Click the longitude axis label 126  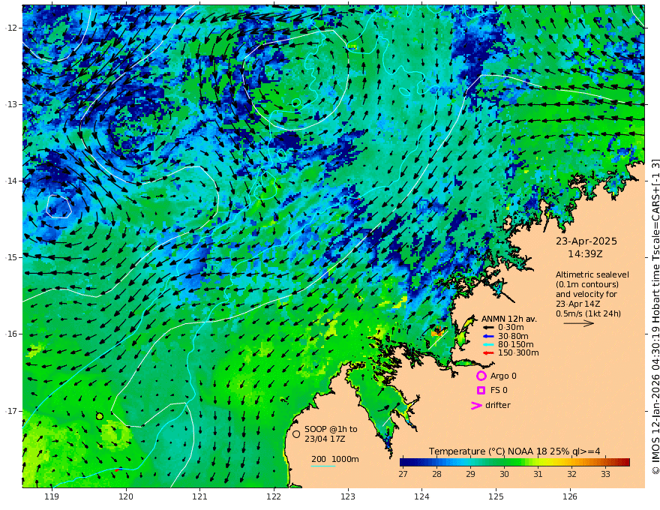tap(570, 497)
